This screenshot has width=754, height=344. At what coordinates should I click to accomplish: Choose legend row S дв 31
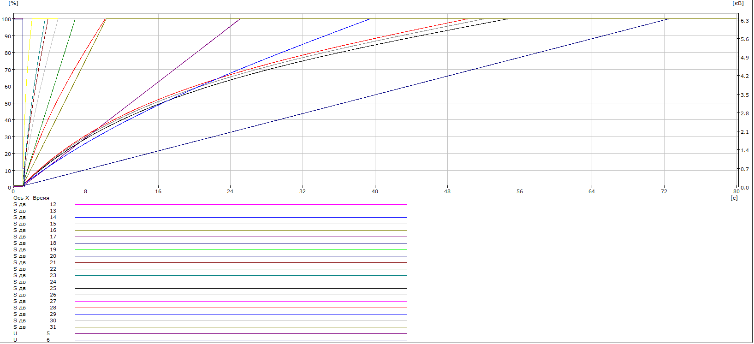click(x=35, y=327)
